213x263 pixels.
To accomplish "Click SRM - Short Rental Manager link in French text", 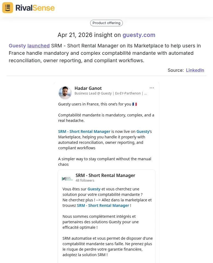I will [103, 205].
